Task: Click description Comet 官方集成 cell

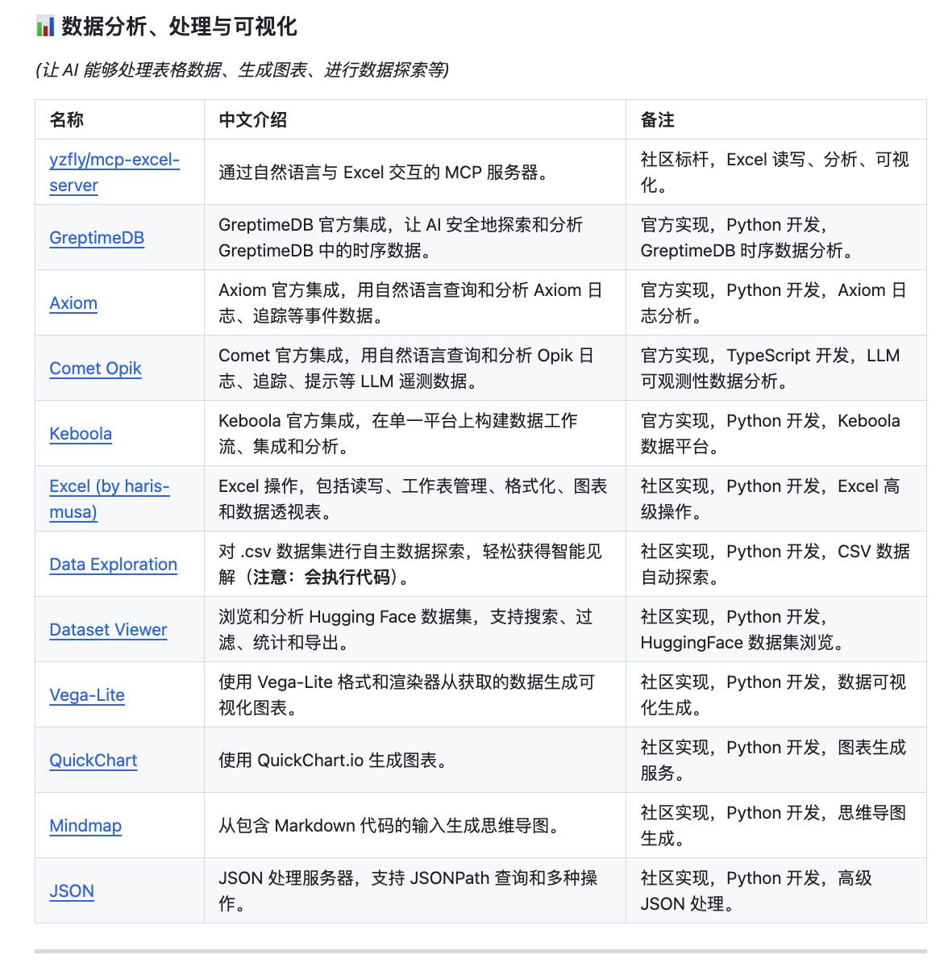Action: (405, 368)
